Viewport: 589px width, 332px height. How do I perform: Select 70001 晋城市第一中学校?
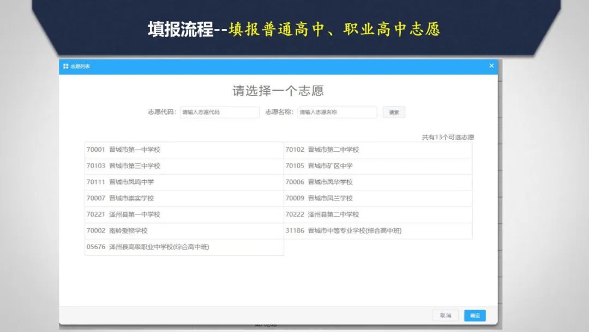[x=184, y=150]
